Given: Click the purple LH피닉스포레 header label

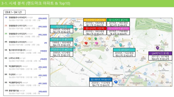Looking at the screenshot, I should coord(160,53).
